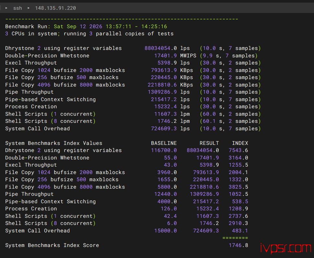The height and width of the screenshot is (258, 314).
Task: Click the baseline value '126.0'
Action: [x=169, y=209]
